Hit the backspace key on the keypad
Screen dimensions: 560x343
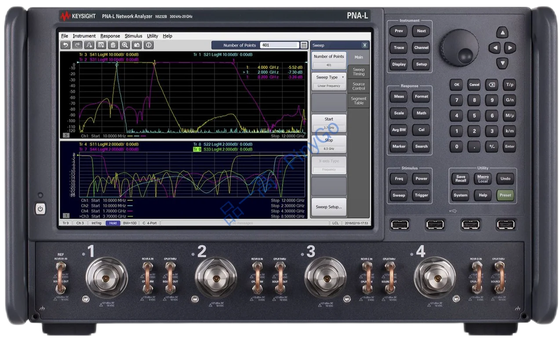click(492, 84)
